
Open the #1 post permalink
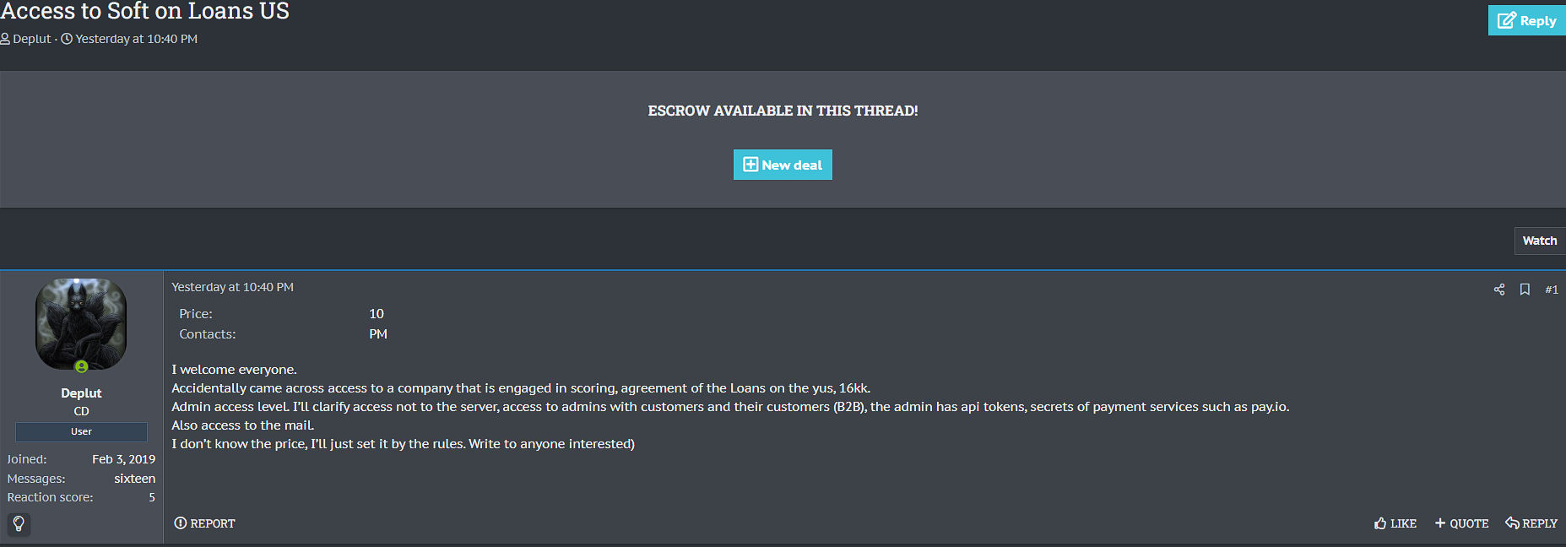1552,290
